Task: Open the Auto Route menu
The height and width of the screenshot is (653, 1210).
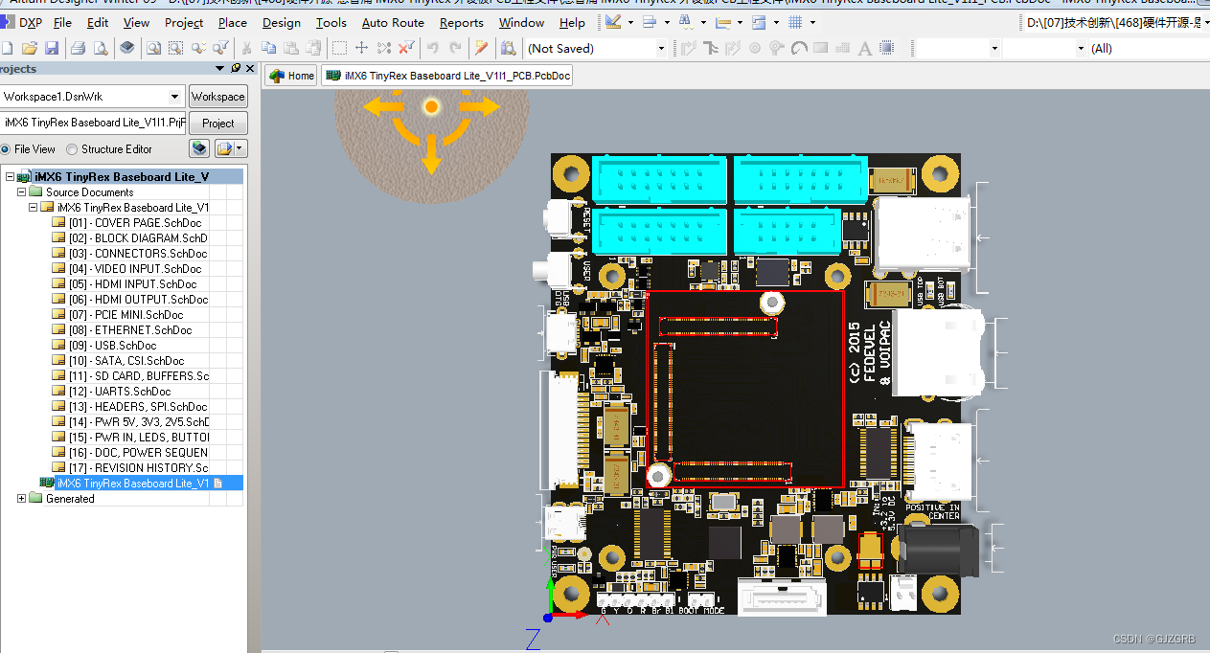Action: [x=392, y=22]
